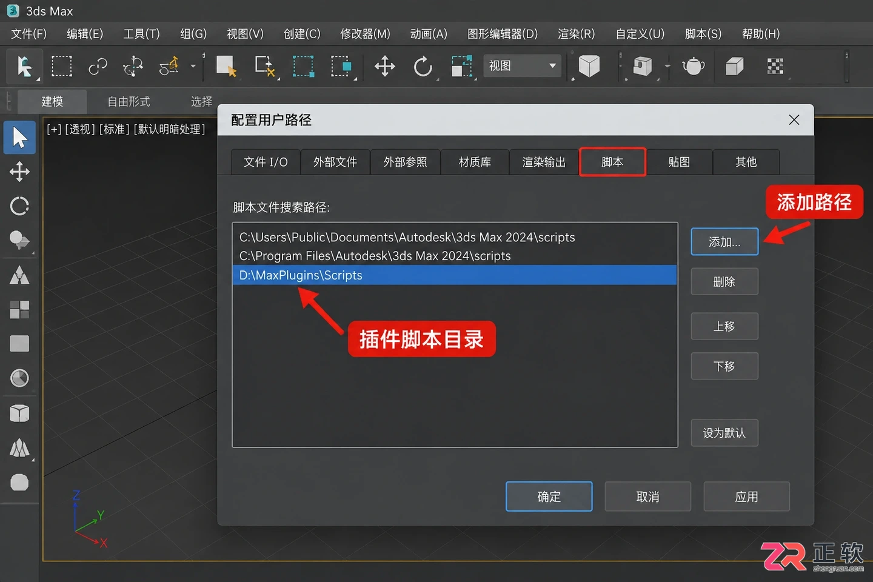Confirm with the 确定 button
The width and height of the screenshot is (873, 582).
tap(549, 497)
